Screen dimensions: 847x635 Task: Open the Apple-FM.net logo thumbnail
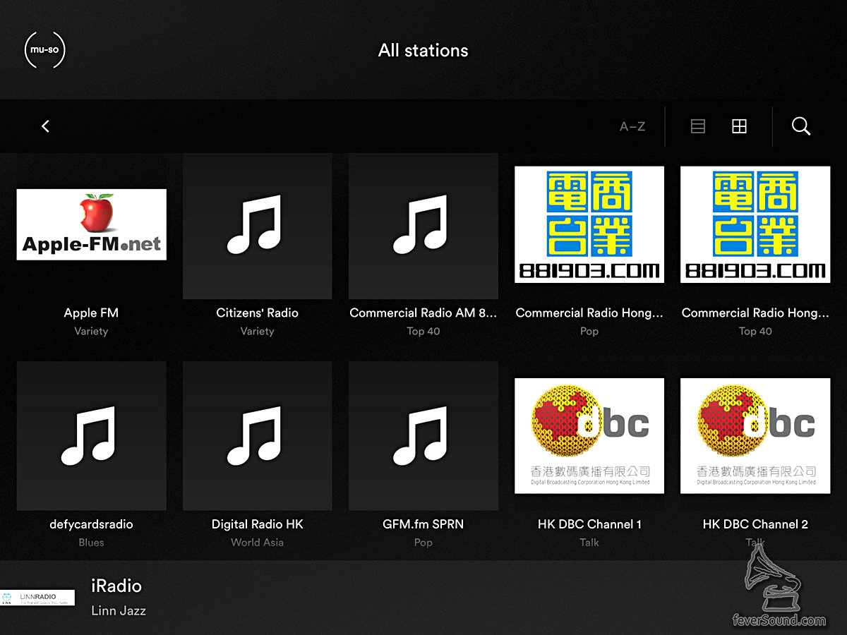coord(92,224)
